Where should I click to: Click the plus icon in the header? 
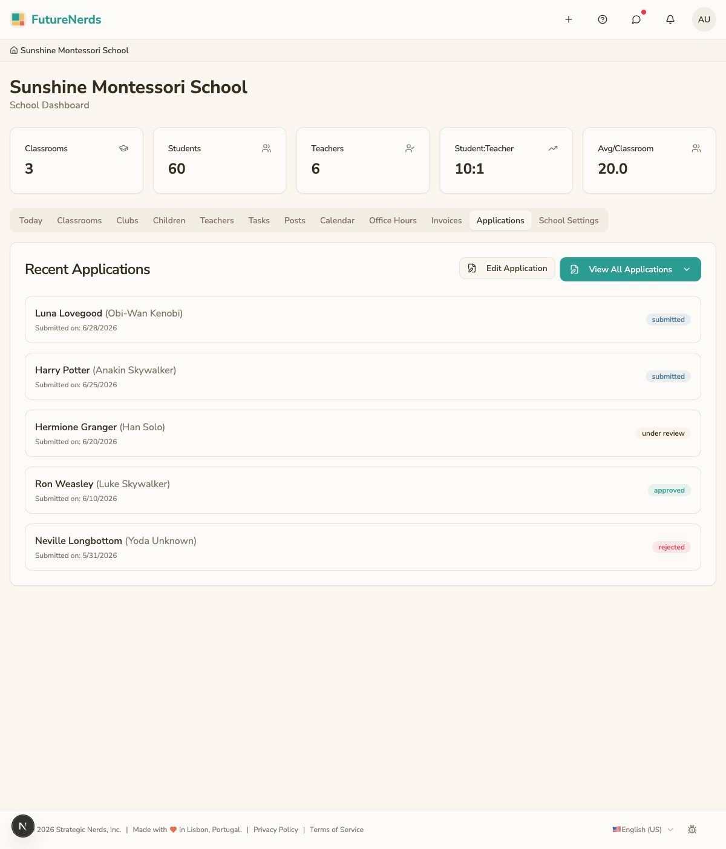pyautogui.click(x=569, y=19)
